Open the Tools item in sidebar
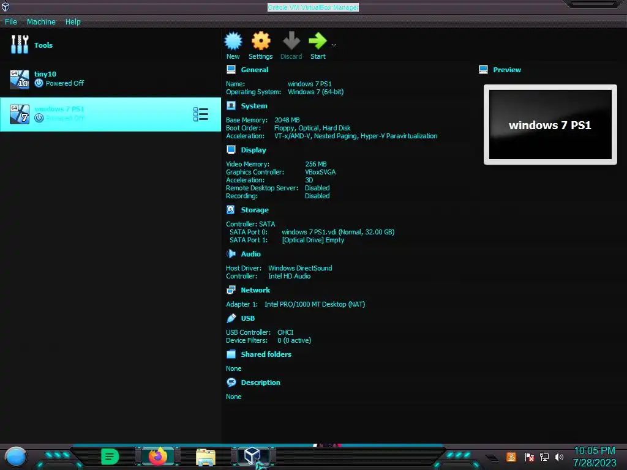The width and height of the screenshot is (627, 470). click(x=110, y=45)
